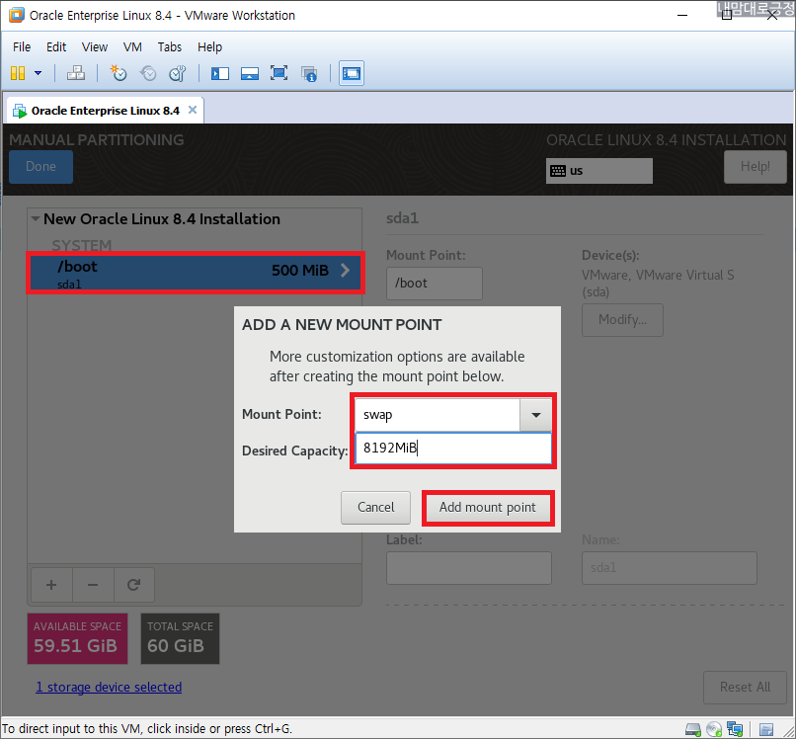
Task: Click the message log status icon
Action: [x=766, y=729]
